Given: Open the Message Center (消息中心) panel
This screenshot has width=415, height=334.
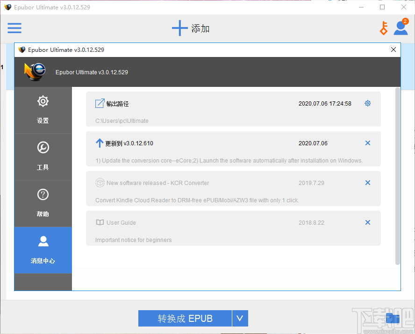Looking at the screenshot, I should click(43, 250).
